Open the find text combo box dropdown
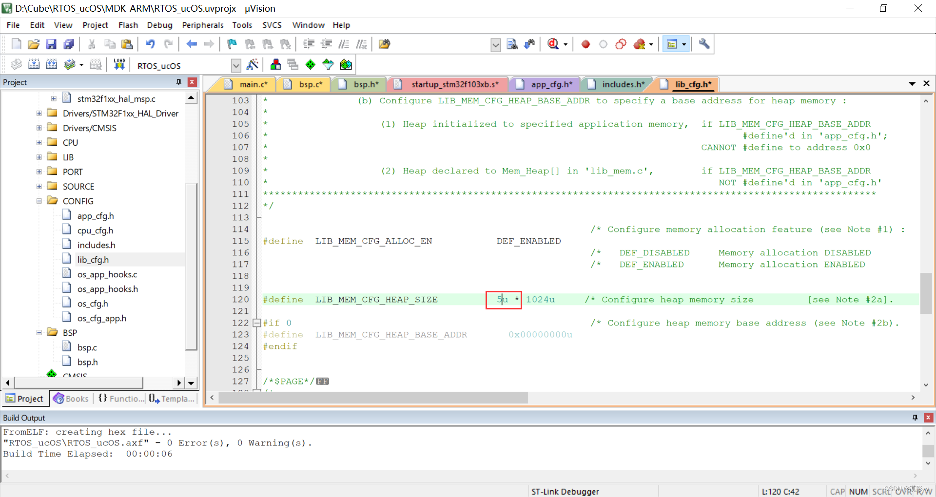936x497 pixels. point(495,45)
